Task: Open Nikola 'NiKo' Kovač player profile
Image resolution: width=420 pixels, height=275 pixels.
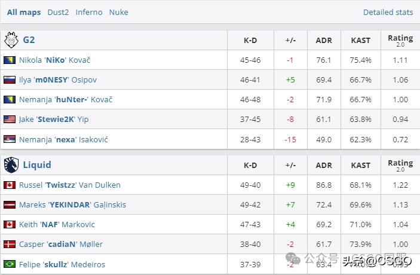Action: click(x=54, y=60)
